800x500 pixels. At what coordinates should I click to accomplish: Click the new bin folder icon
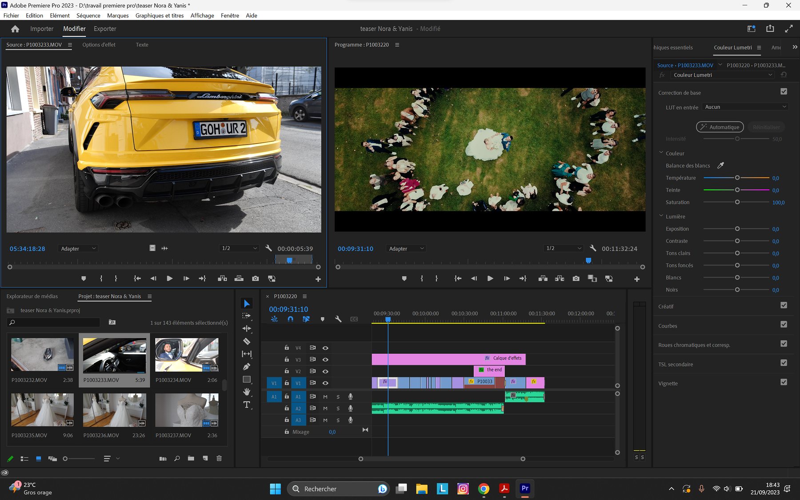[191, 458]
